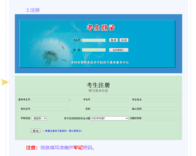Click the 忘记密码? button
This screenshot has width=196, height=156.
click(x=119, y=50)
